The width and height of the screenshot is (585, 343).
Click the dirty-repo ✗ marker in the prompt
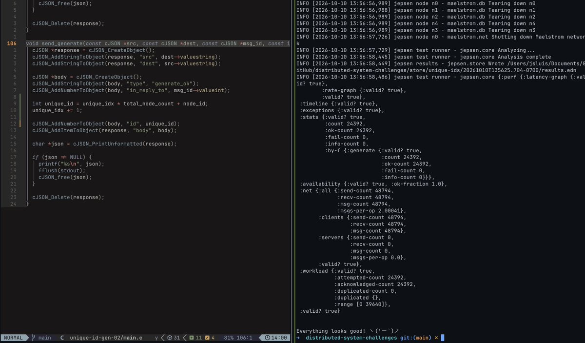(436, 338)
